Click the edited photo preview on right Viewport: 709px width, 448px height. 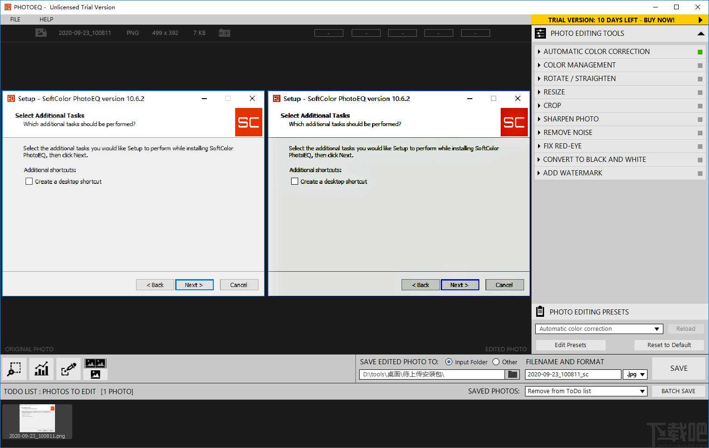(x=399, y=194)
